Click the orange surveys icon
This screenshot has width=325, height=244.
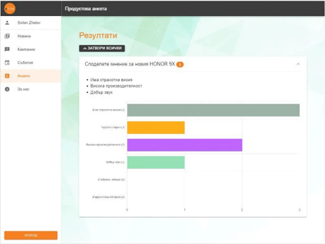coord(7,76)
